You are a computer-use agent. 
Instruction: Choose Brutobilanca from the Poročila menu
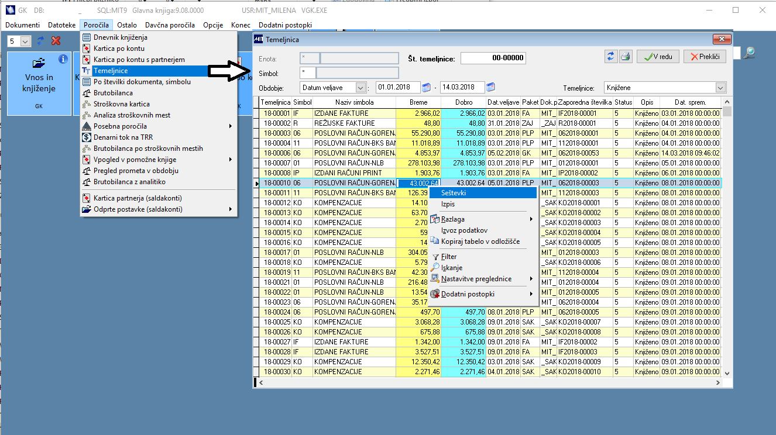(x=113, y=93)
